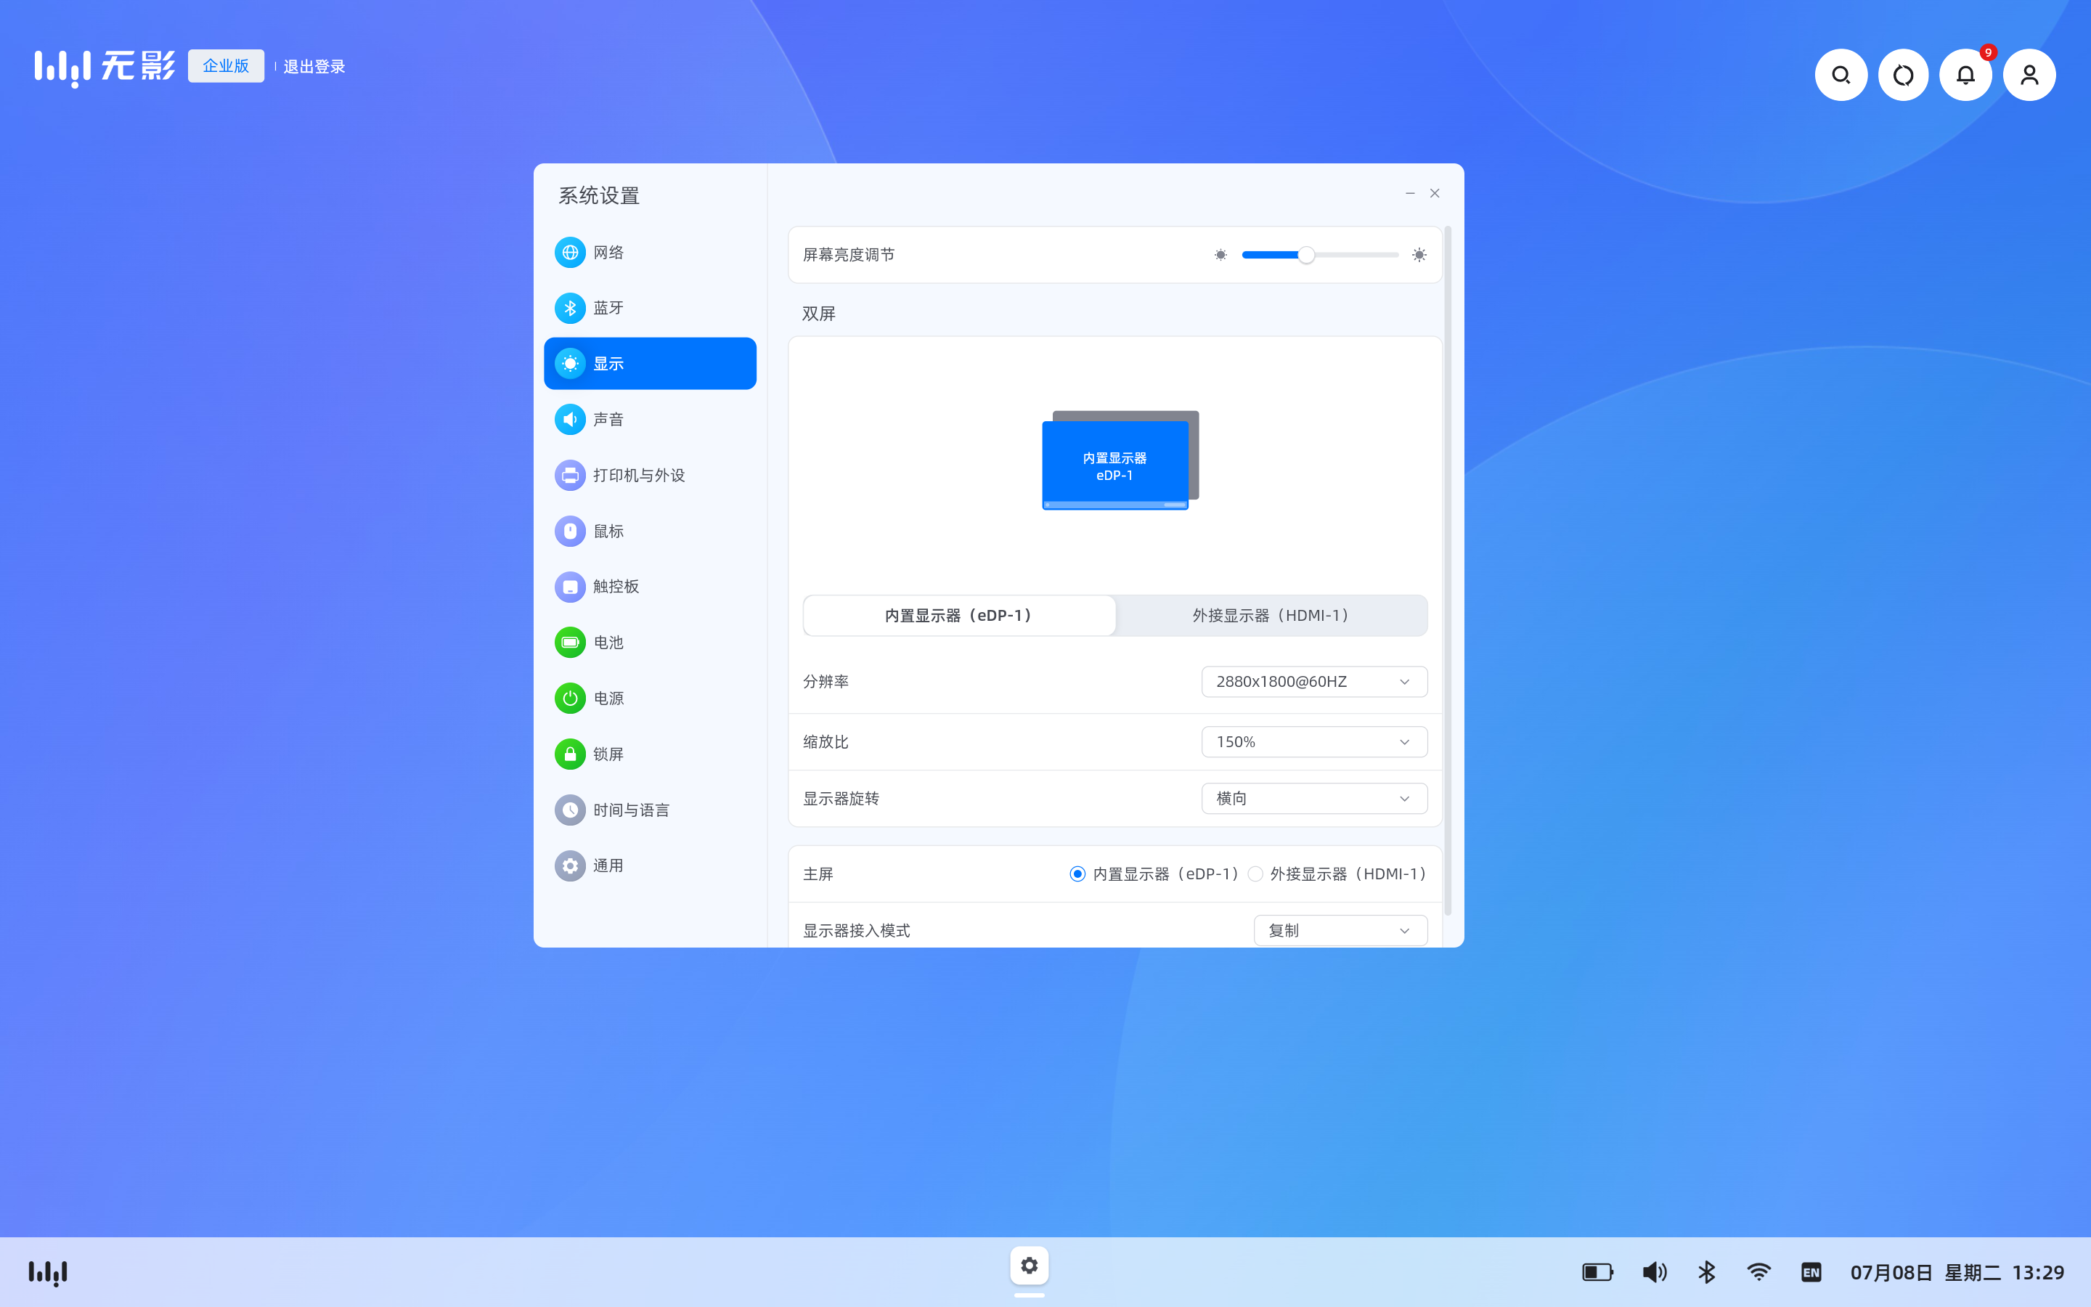Open the search icon at top right

click(1841, 76)
